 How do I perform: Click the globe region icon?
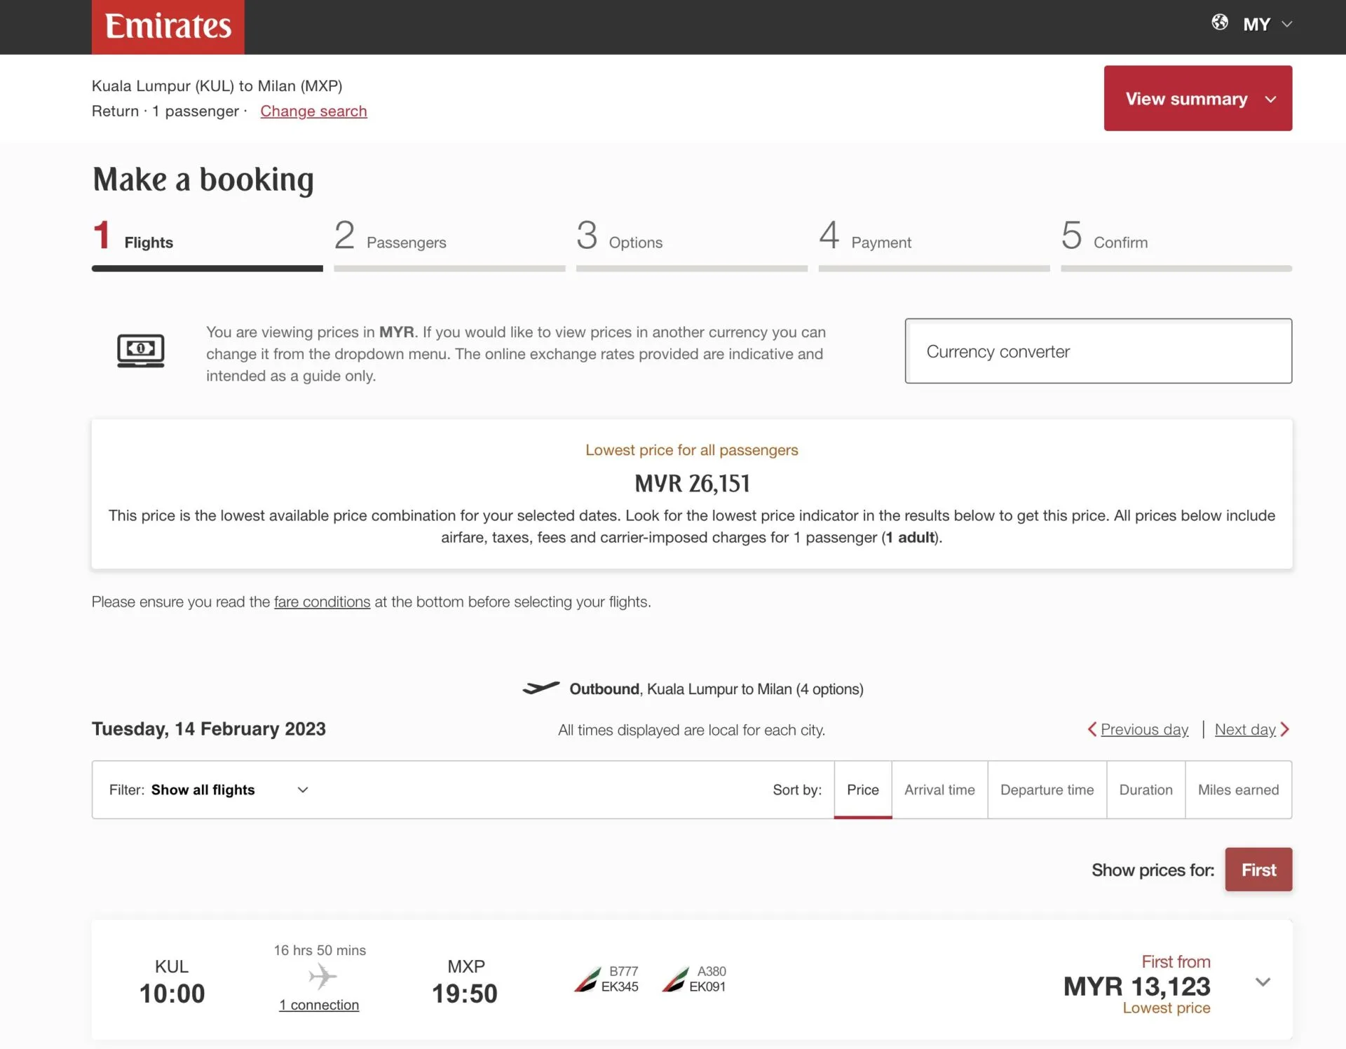1219,22
